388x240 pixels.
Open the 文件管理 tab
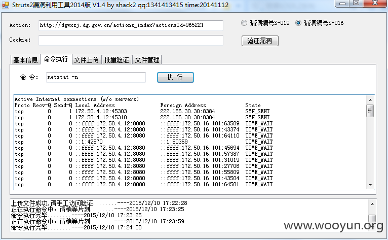147,60
